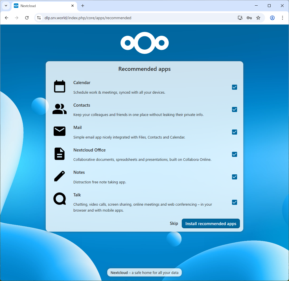Image resolution: width=289 pixels, height=281 pixels.
Task: Uncheck the Notes checkbox
Action: pos(235,177)
